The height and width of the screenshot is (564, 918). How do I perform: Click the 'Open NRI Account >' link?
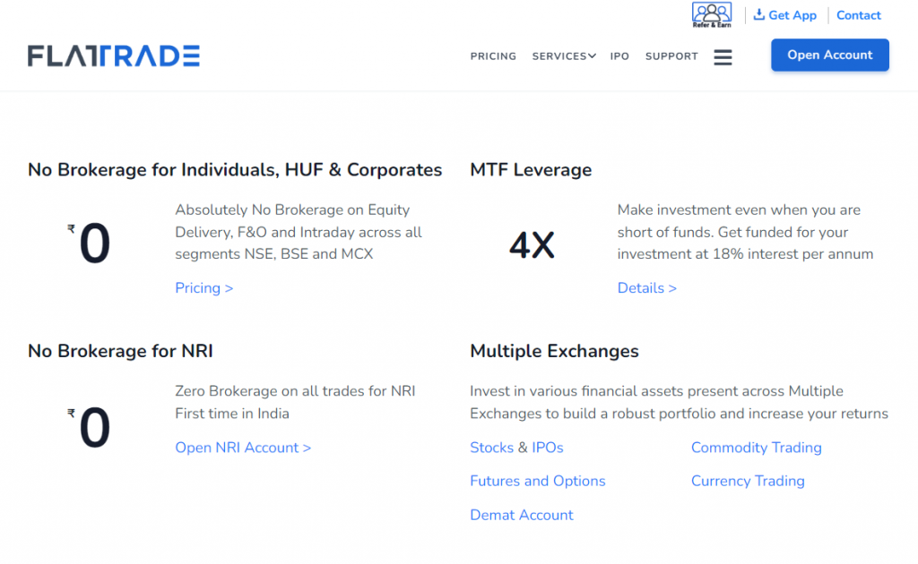243,448
